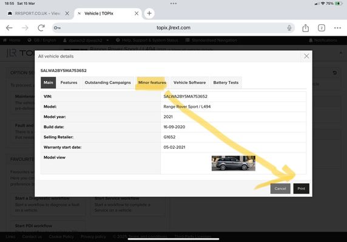Open the tab switcher showing 2 tabs
This screenshot has width=347, height=242.
coord(322,28)
